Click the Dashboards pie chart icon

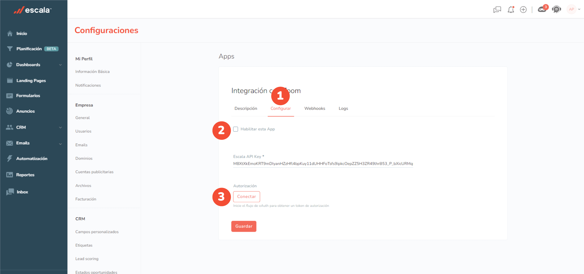10,64
